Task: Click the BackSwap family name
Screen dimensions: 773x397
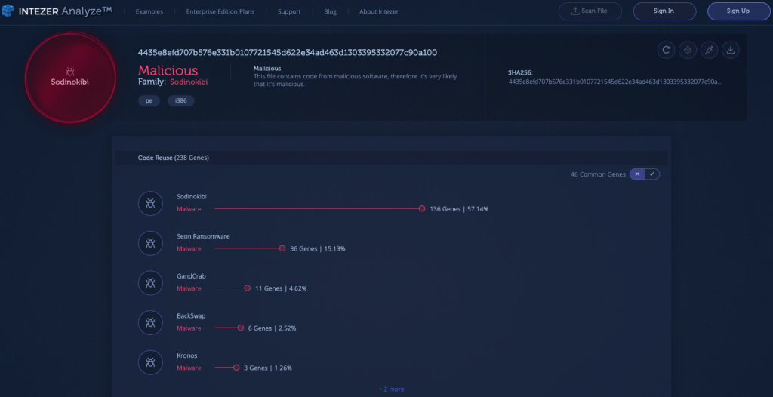Action: click(191, 315)
